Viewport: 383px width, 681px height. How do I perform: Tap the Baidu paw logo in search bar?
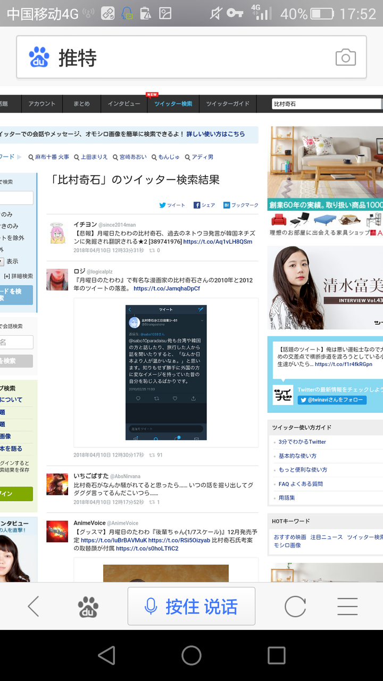(39, 57)
